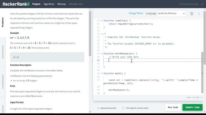This screenshot has width=206, height=115.
Task: Click the 'function miniMaxSum(arr) {' line
Action: tap(120, 54)
